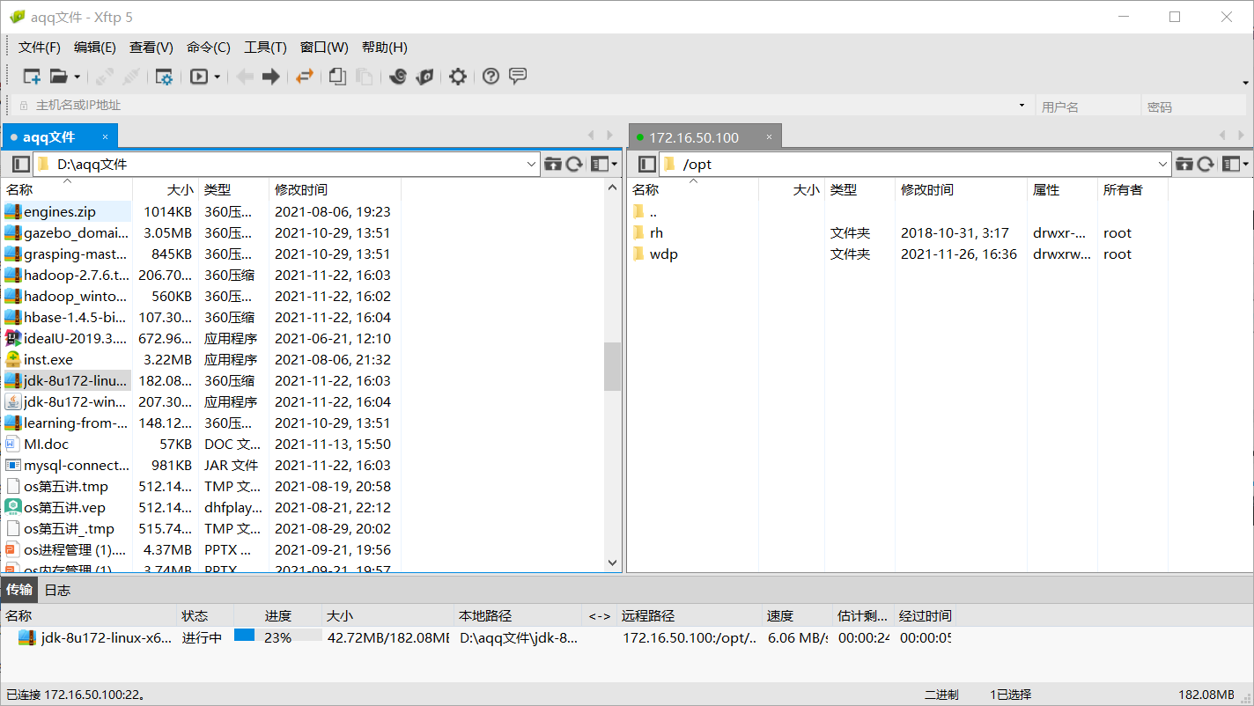Click the run/play script toolbar icon
1254x706 pixels.
point(199,77)
